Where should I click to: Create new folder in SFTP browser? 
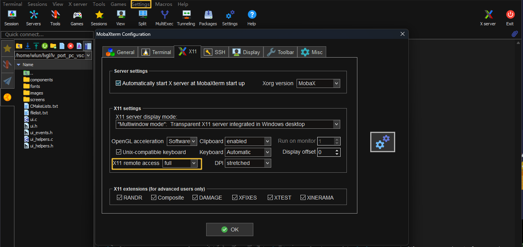53,46
